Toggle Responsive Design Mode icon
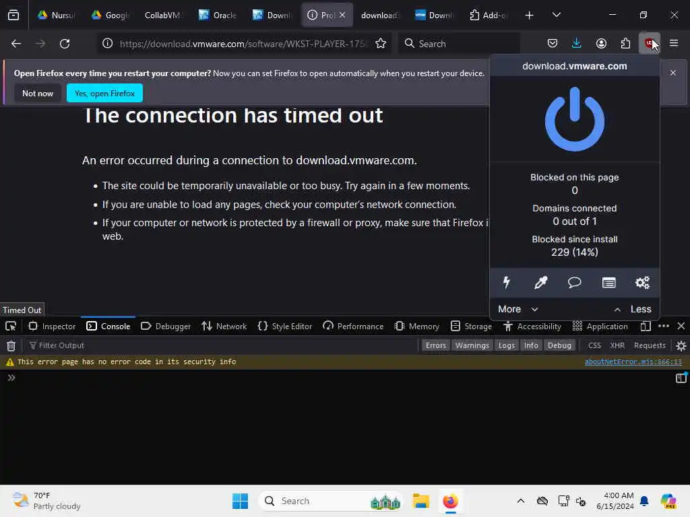690x517 pixels. [x=645, y=326]
